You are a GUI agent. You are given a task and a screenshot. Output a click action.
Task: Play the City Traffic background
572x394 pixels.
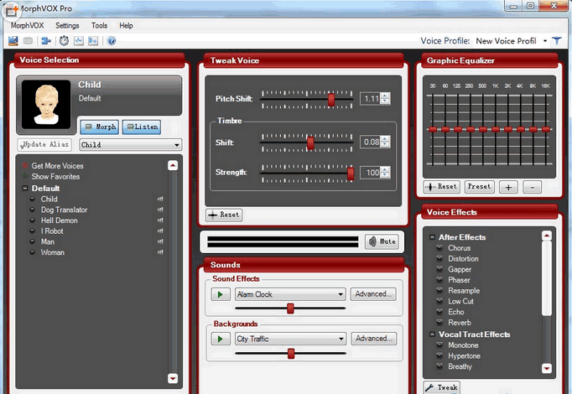click(221, 339)
